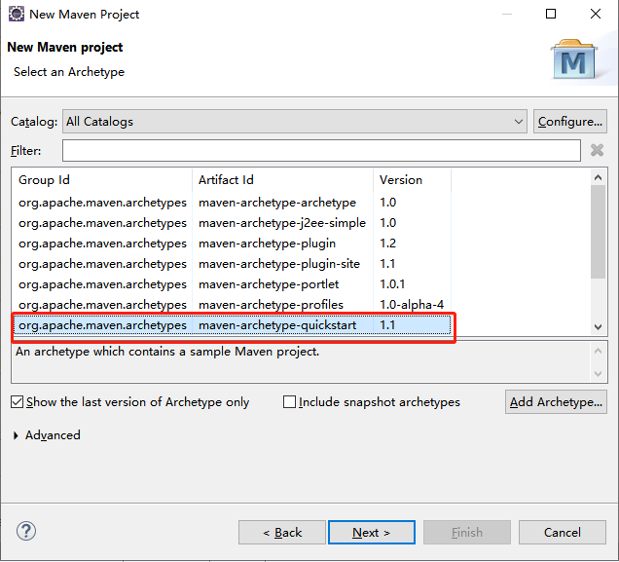Click archetype list scrollbar up arrow
Screen dimensions: 619x562
point(599,177)
